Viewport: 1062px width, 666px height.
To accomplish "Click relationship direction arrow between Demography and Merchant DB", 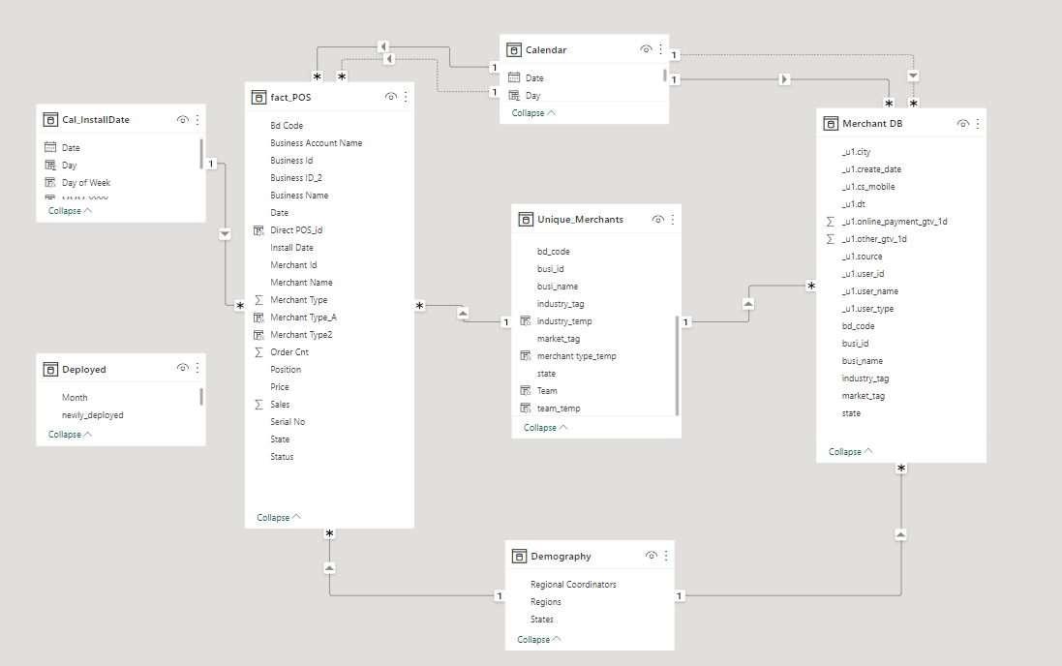I will 900,534.
